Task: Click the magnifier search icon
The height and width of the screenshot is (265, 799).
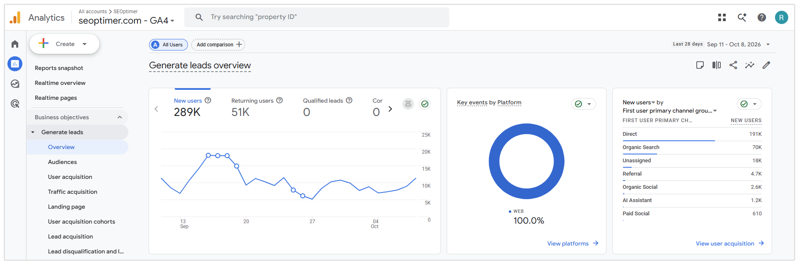Action: 199,17
